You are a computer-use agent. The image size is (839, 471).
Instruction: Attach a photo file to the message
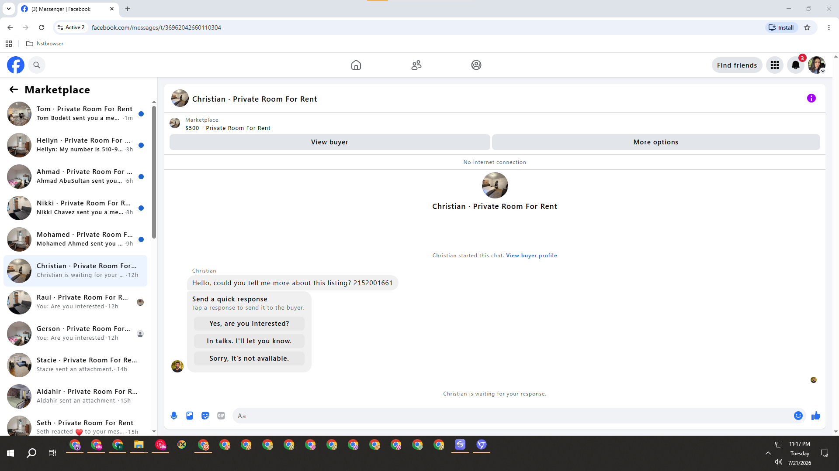[x=190, y=416]
